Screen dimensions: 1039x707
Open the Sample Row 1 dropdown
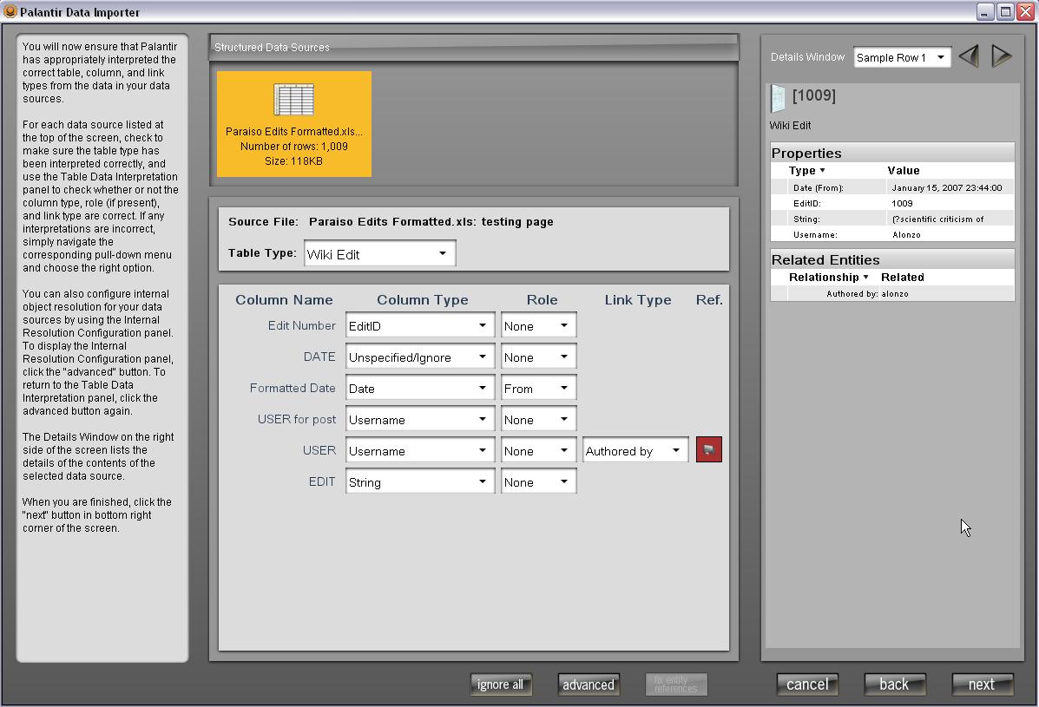tap(902, 57)
